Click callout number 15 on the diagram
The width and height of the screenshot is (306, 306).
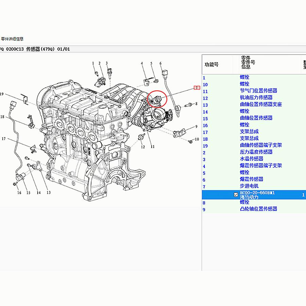29,193
